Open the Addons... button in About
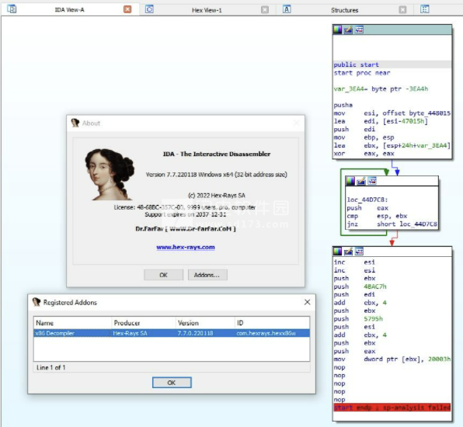Image resolution: width=463 pixels, height=427 pixels. (x=207, y=275)
